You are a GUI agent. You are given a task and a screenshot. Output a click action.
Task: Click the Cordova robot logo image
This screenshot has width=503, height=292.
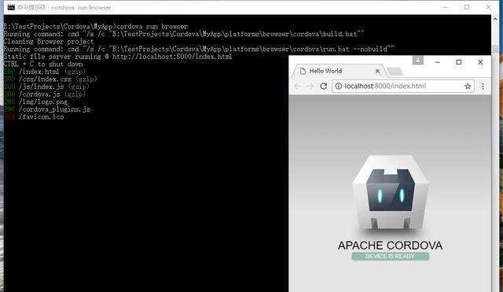click(x=391, y=194)
